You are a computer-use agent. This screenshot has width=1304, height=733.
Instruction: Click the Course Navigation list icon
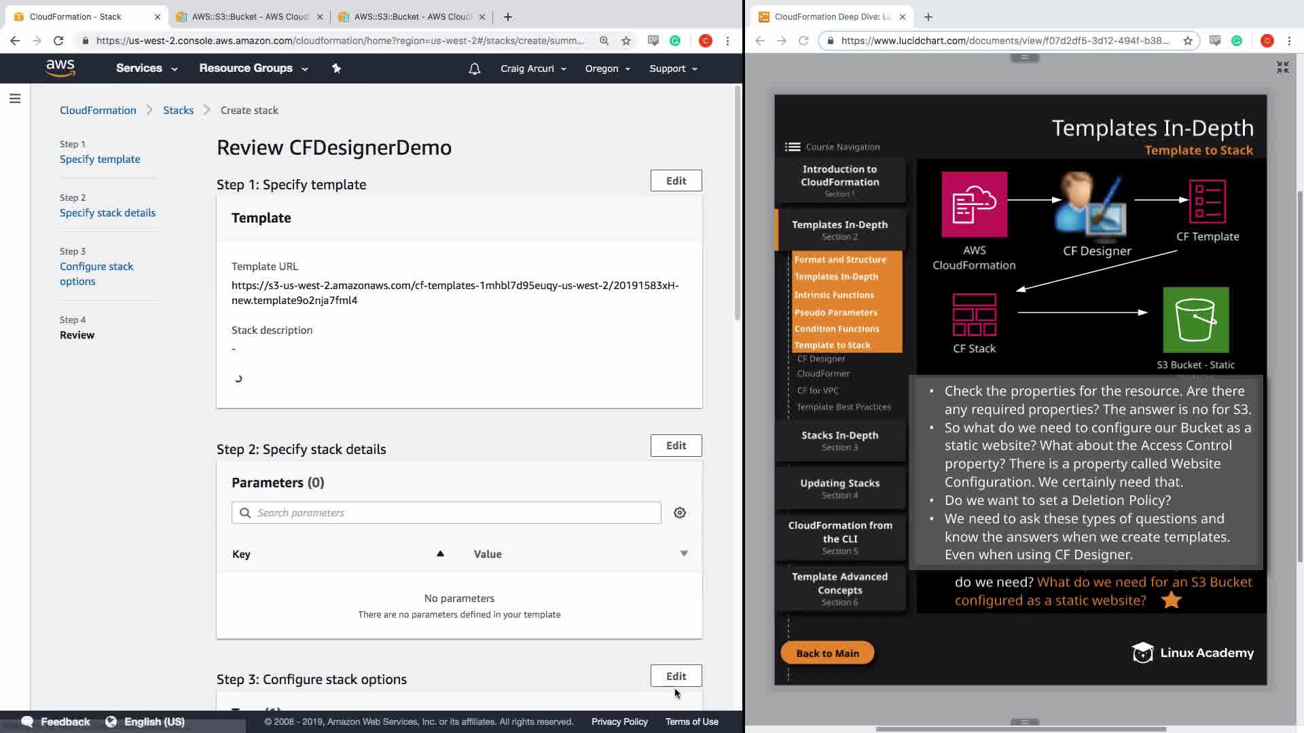click(x=792, y=147)
